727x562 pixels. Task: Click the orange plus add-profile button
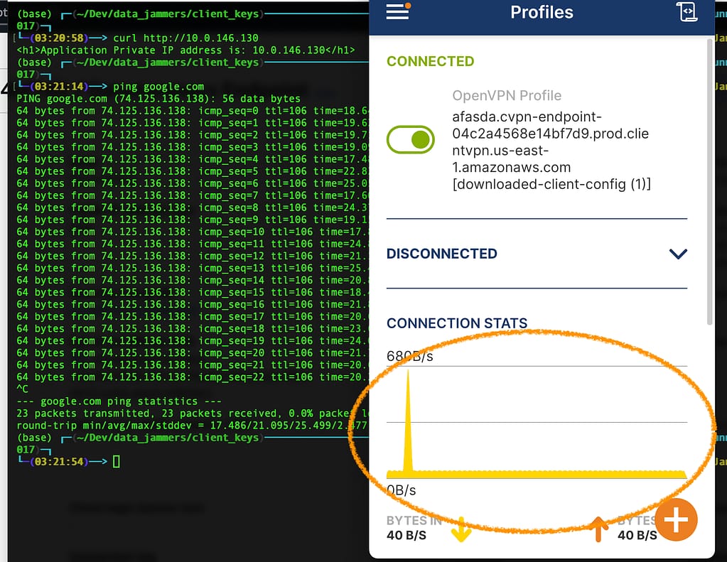675,520
